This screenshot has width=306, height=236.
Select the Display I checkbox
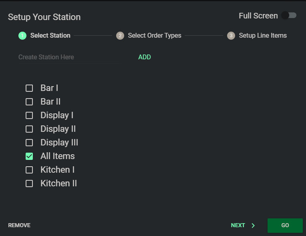click(x=29, y=115)
